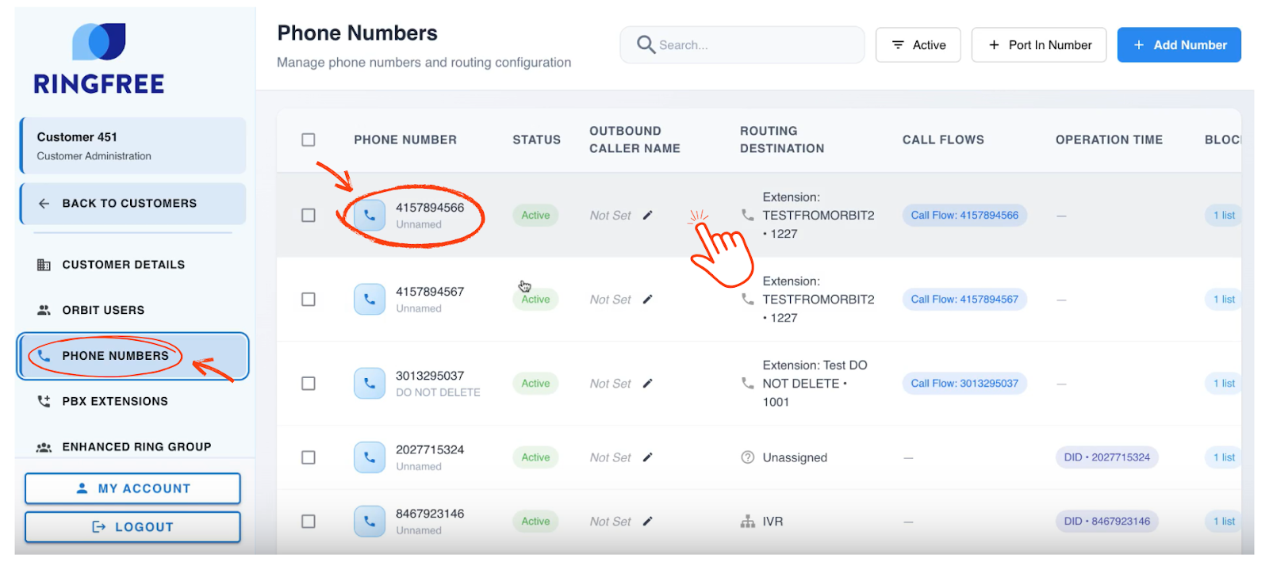Open PBX Extensions in the sidebar
The height and width of the screenshot is (562, 1269).
[115, 401]
